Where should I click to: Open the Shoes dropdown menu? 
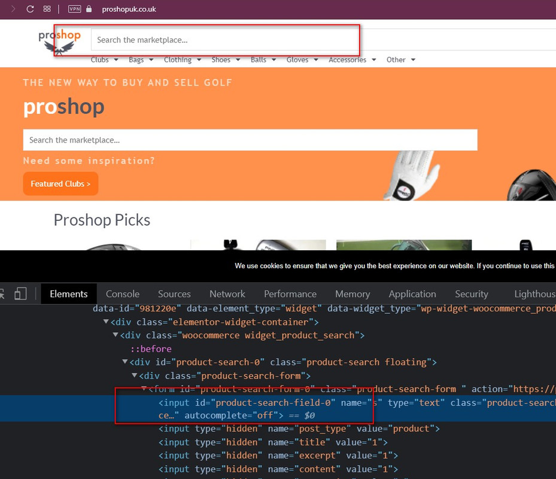(x=226, y=60)
